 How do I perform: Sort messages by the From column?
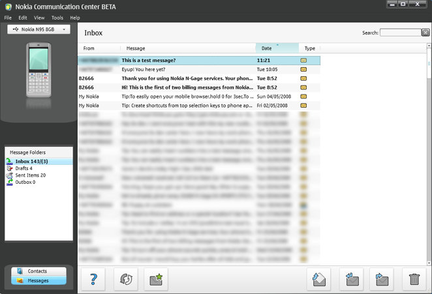click(x=99, y=48)
